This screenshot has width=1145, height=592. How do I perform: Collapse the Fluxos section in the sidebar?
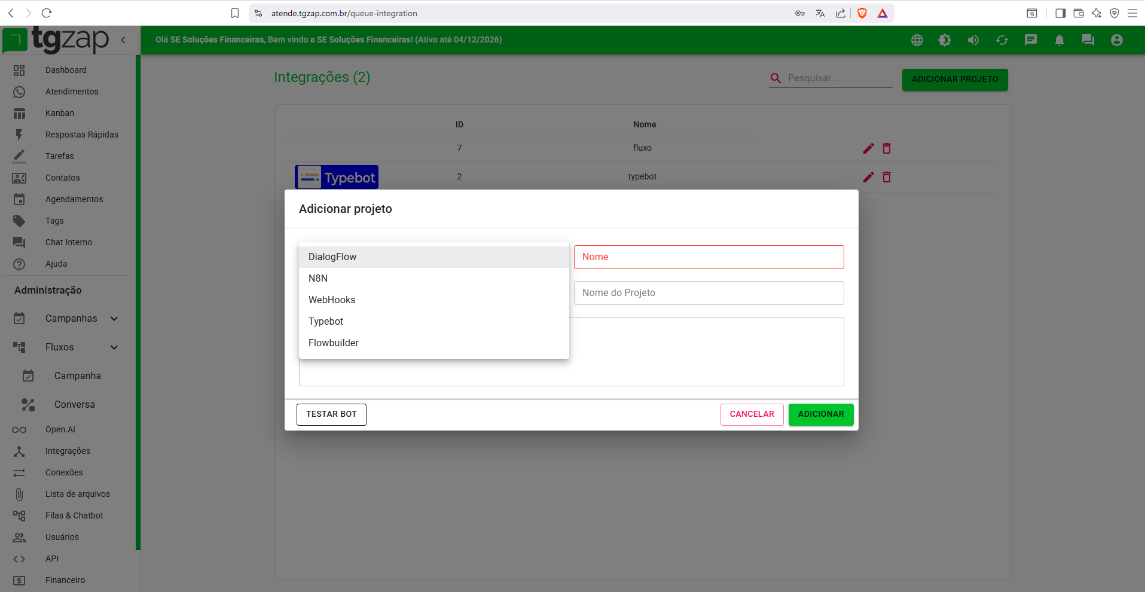114,347
